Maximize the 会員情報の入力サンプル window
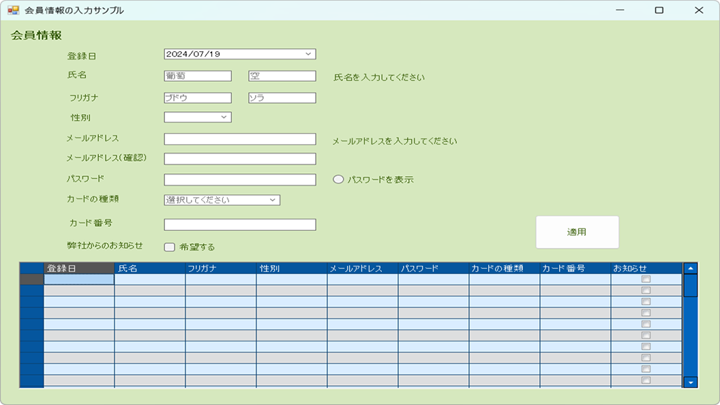This screenshot has height=405, width=720. click(659, 10)
